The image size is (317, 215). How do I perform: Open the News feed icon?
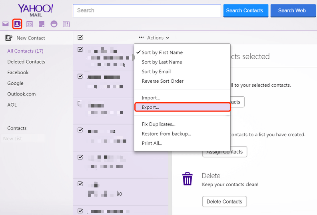pyautogui.click(x=66, y=24)
